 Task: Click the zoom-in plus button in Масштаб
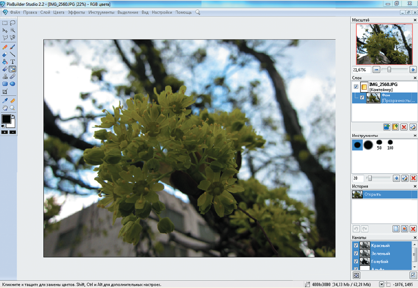[413, 70]
